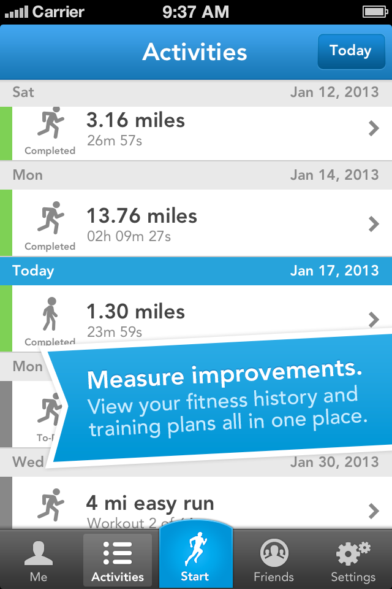
Task: Select the Activities list icon
Action: click(x=118, y=553)
